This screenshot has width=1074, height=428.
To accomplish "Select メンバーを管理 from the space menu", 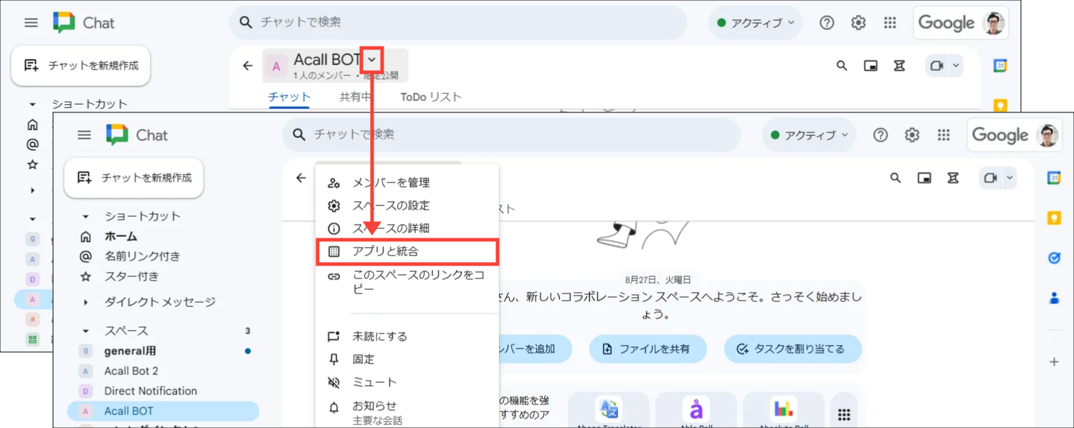I will (407, 183).
